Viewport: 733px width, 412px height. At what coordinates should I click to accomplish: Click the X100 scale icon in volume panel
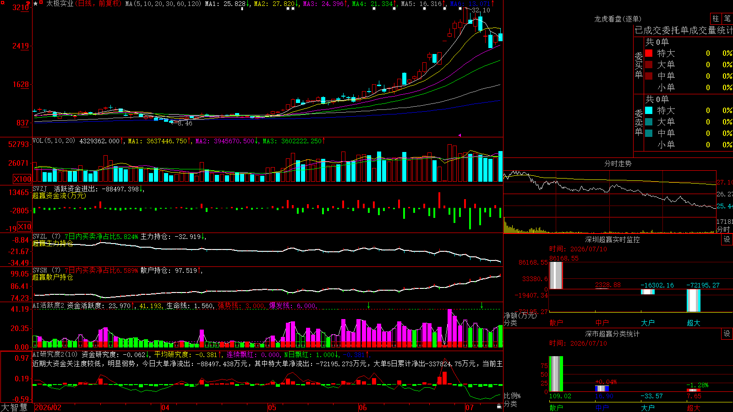22,179
